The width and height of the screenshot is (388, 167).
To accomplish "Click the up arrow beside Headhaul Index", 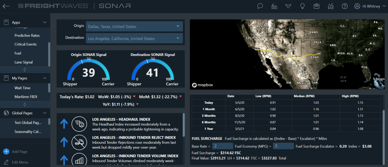I will (64, 124).
